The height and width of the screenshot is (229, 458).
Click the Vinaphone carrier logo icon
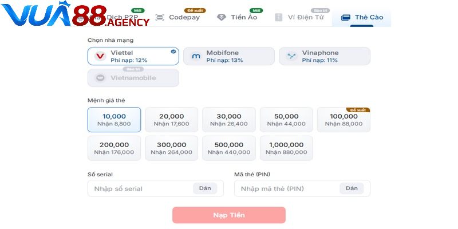click(292, 56)
